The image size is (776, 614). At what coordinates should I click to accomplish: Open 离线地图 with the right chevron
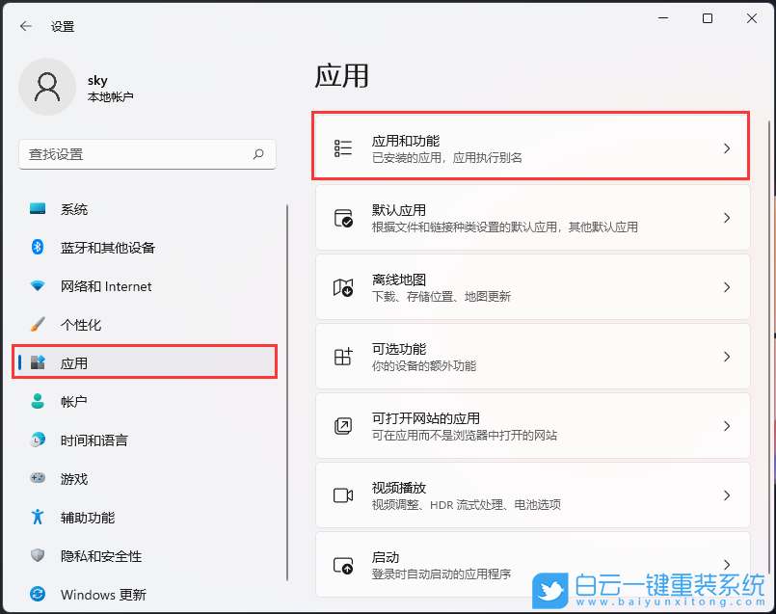pos(727,286)
